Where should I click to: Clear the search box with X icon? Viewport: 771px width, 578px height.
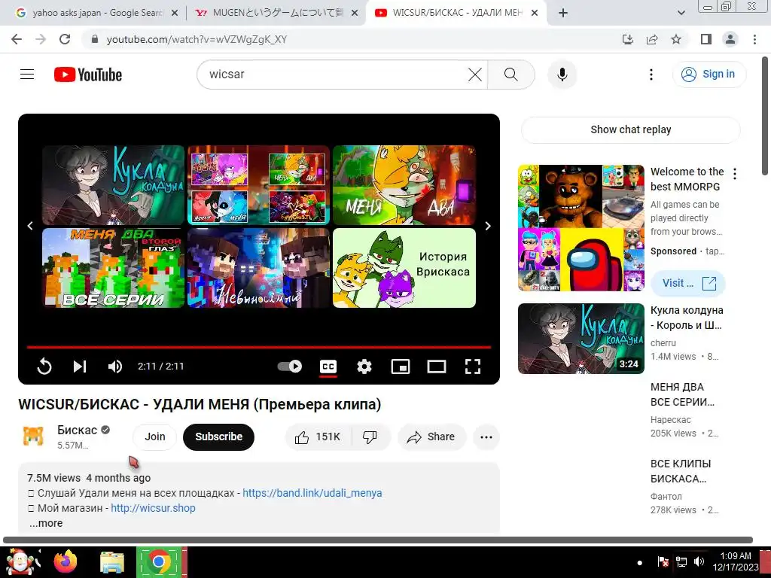point(475,75)
